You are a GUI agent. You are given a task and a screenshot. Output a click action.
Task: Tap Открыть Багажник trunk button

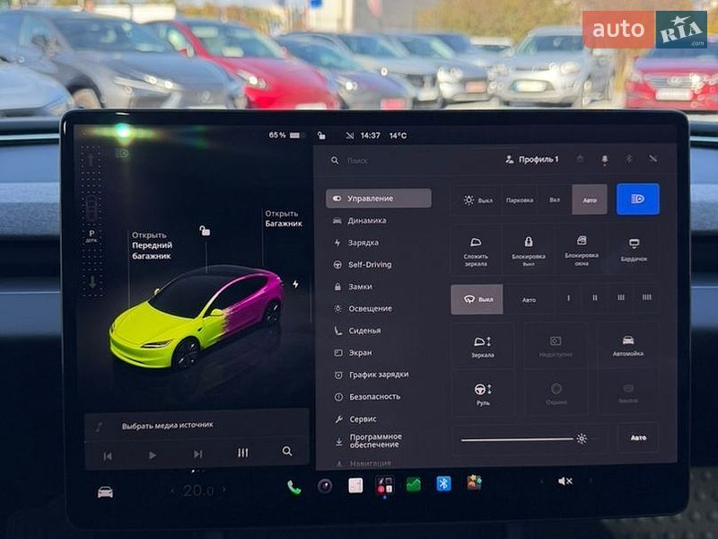(283, 218)
